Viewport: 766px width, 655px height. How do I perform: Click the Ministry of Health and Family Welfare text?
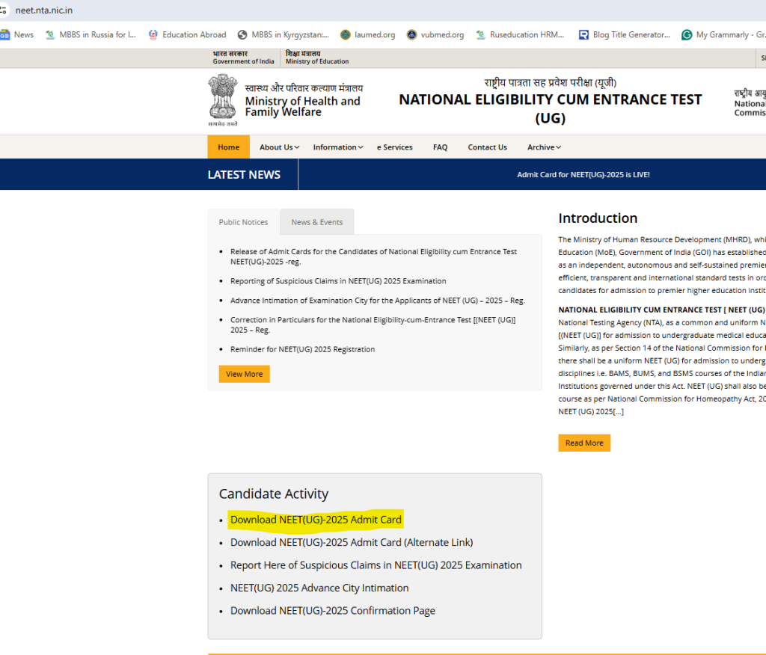click(x=303, y=106)
